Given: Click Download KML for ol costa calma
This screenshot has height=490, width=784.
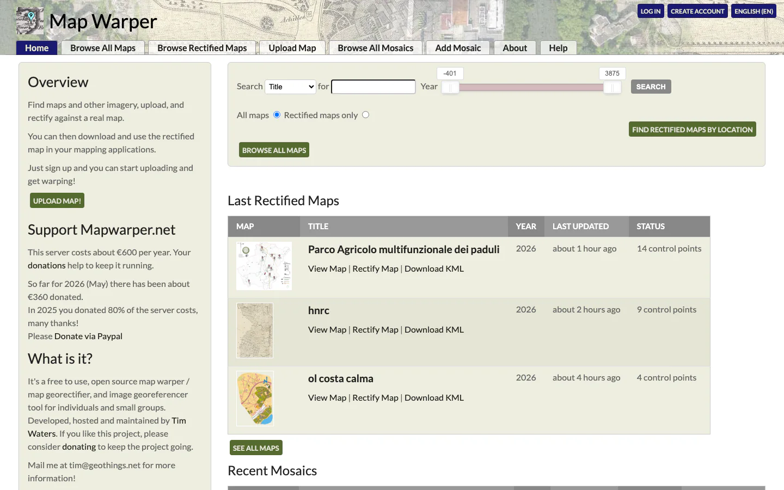Looking at the screenshot, I should click(x=434, y=397).
